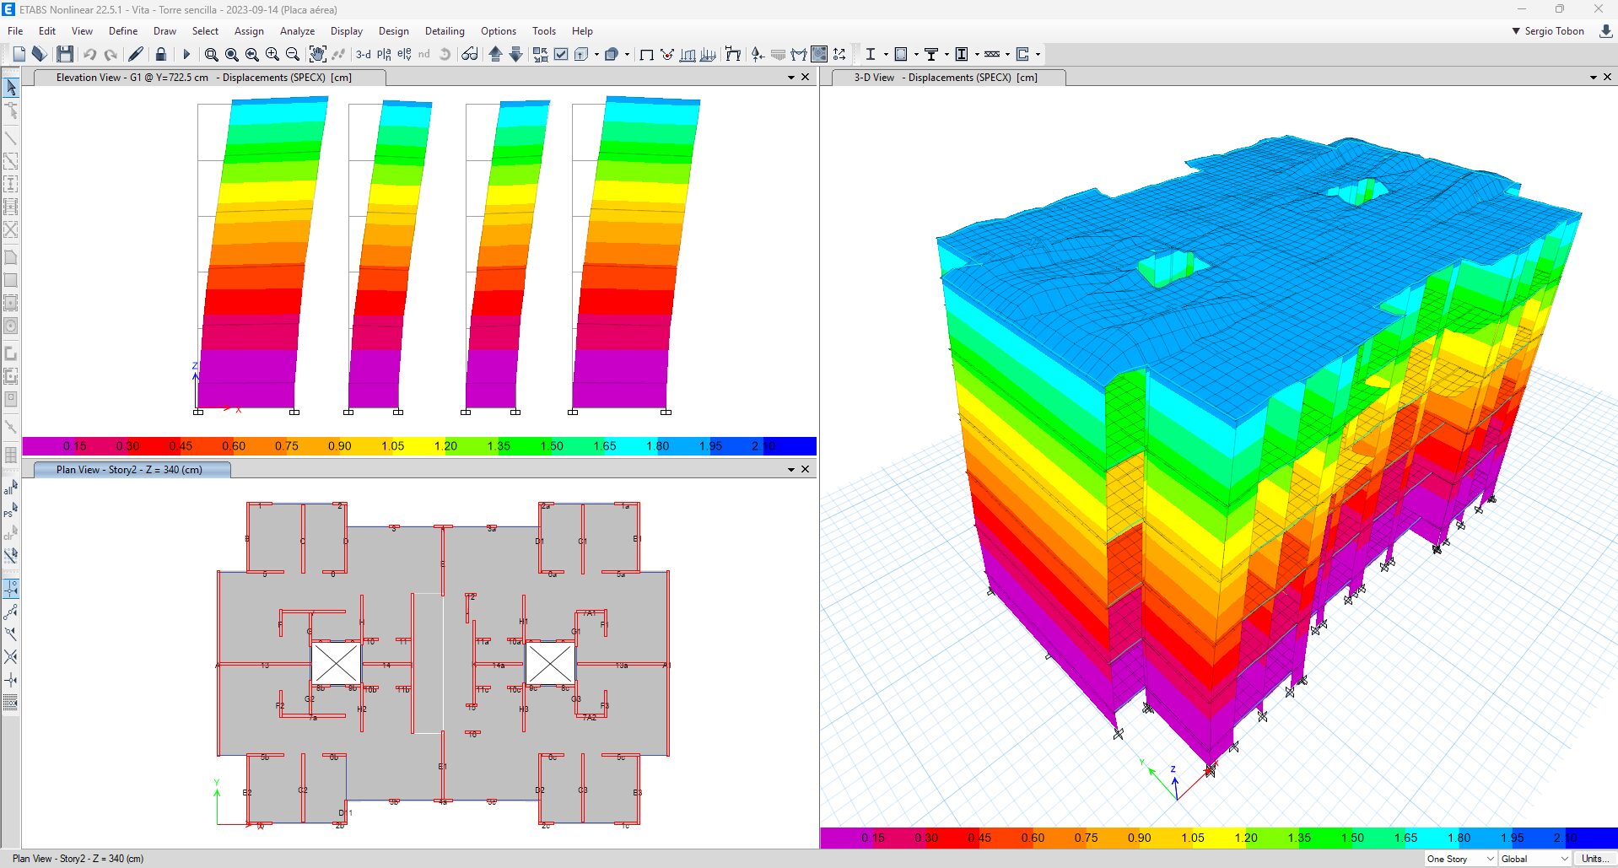This screenshot has width=1618, height=868.
Task: Click the Save model icon
Action: pos(65,54)
